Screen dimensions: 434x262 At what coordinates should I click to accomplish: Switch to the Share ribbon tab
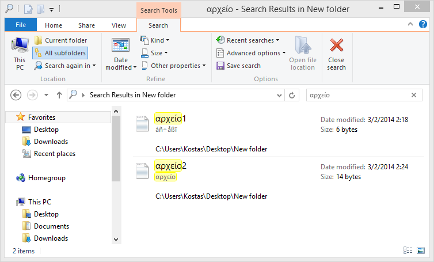click(87, 25)
